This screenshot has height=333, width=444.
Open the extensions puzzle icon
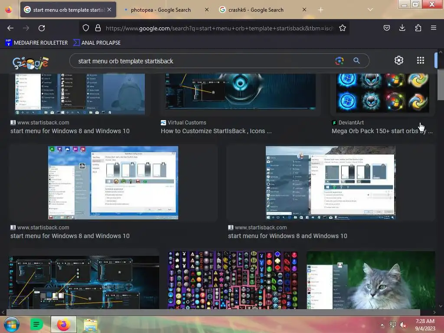coord(418,28)
